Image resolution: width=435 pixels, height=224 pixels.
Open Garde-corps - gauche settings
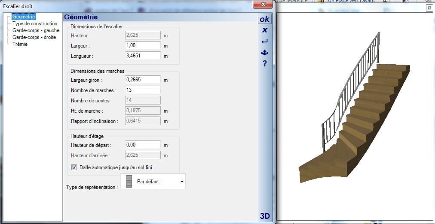pos(36,30)
